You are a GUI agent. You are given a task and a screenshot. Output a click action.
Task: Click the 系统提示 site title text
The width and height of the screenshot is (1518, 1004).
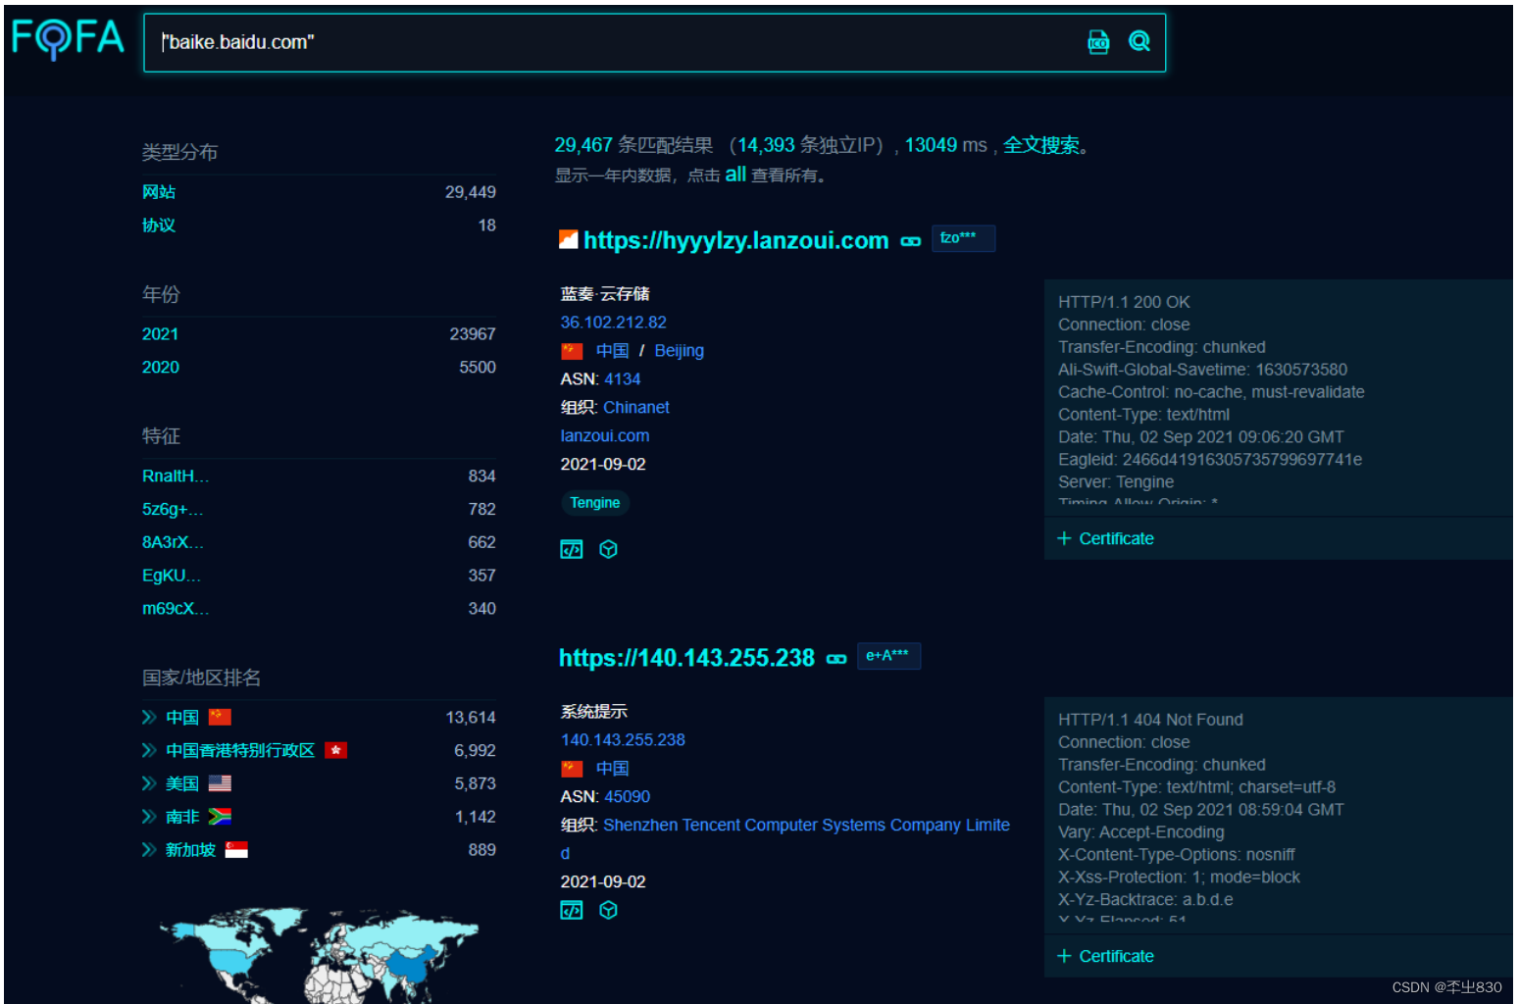[x=593, y=712]
